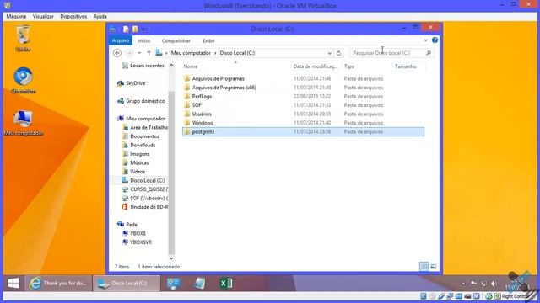Select postgre93 folder icon

[x=187, y=131]
